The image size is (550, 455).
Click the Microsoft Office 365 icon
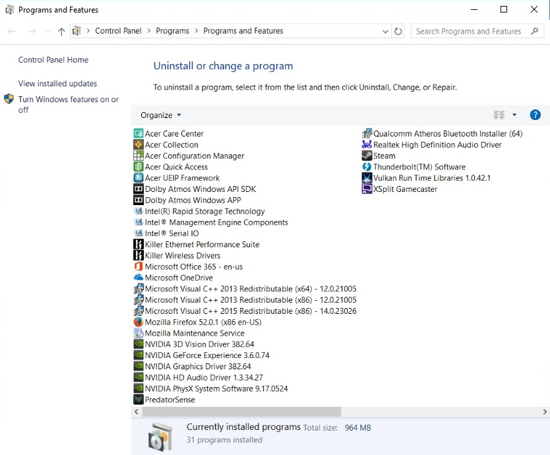[x=138, y=267]
